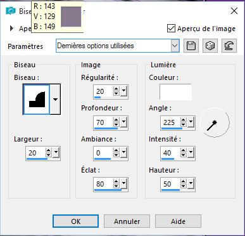Viewport: 245px width, 236px height.
Task: Select the bevel shape preview thumbnail
Action: [37, 100]
